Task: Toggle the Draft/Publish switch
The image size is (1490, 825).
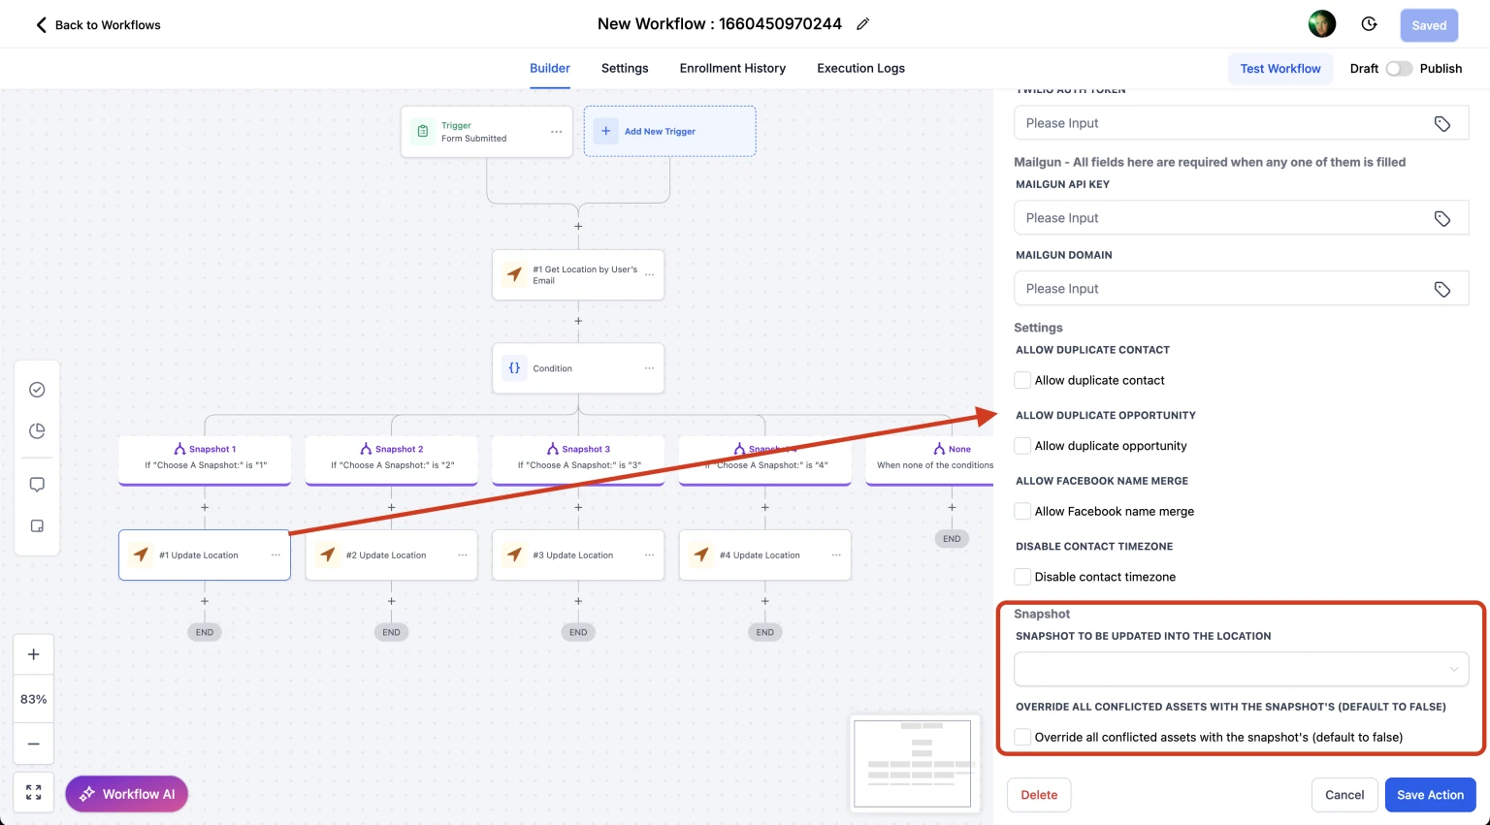Action: coord(1398,69)
